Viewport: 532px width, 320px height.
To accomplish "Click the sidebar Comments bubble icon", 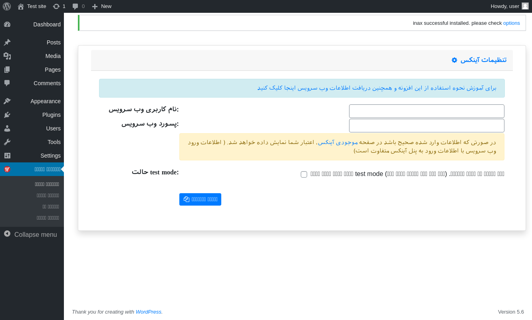I will coord(7,83).
